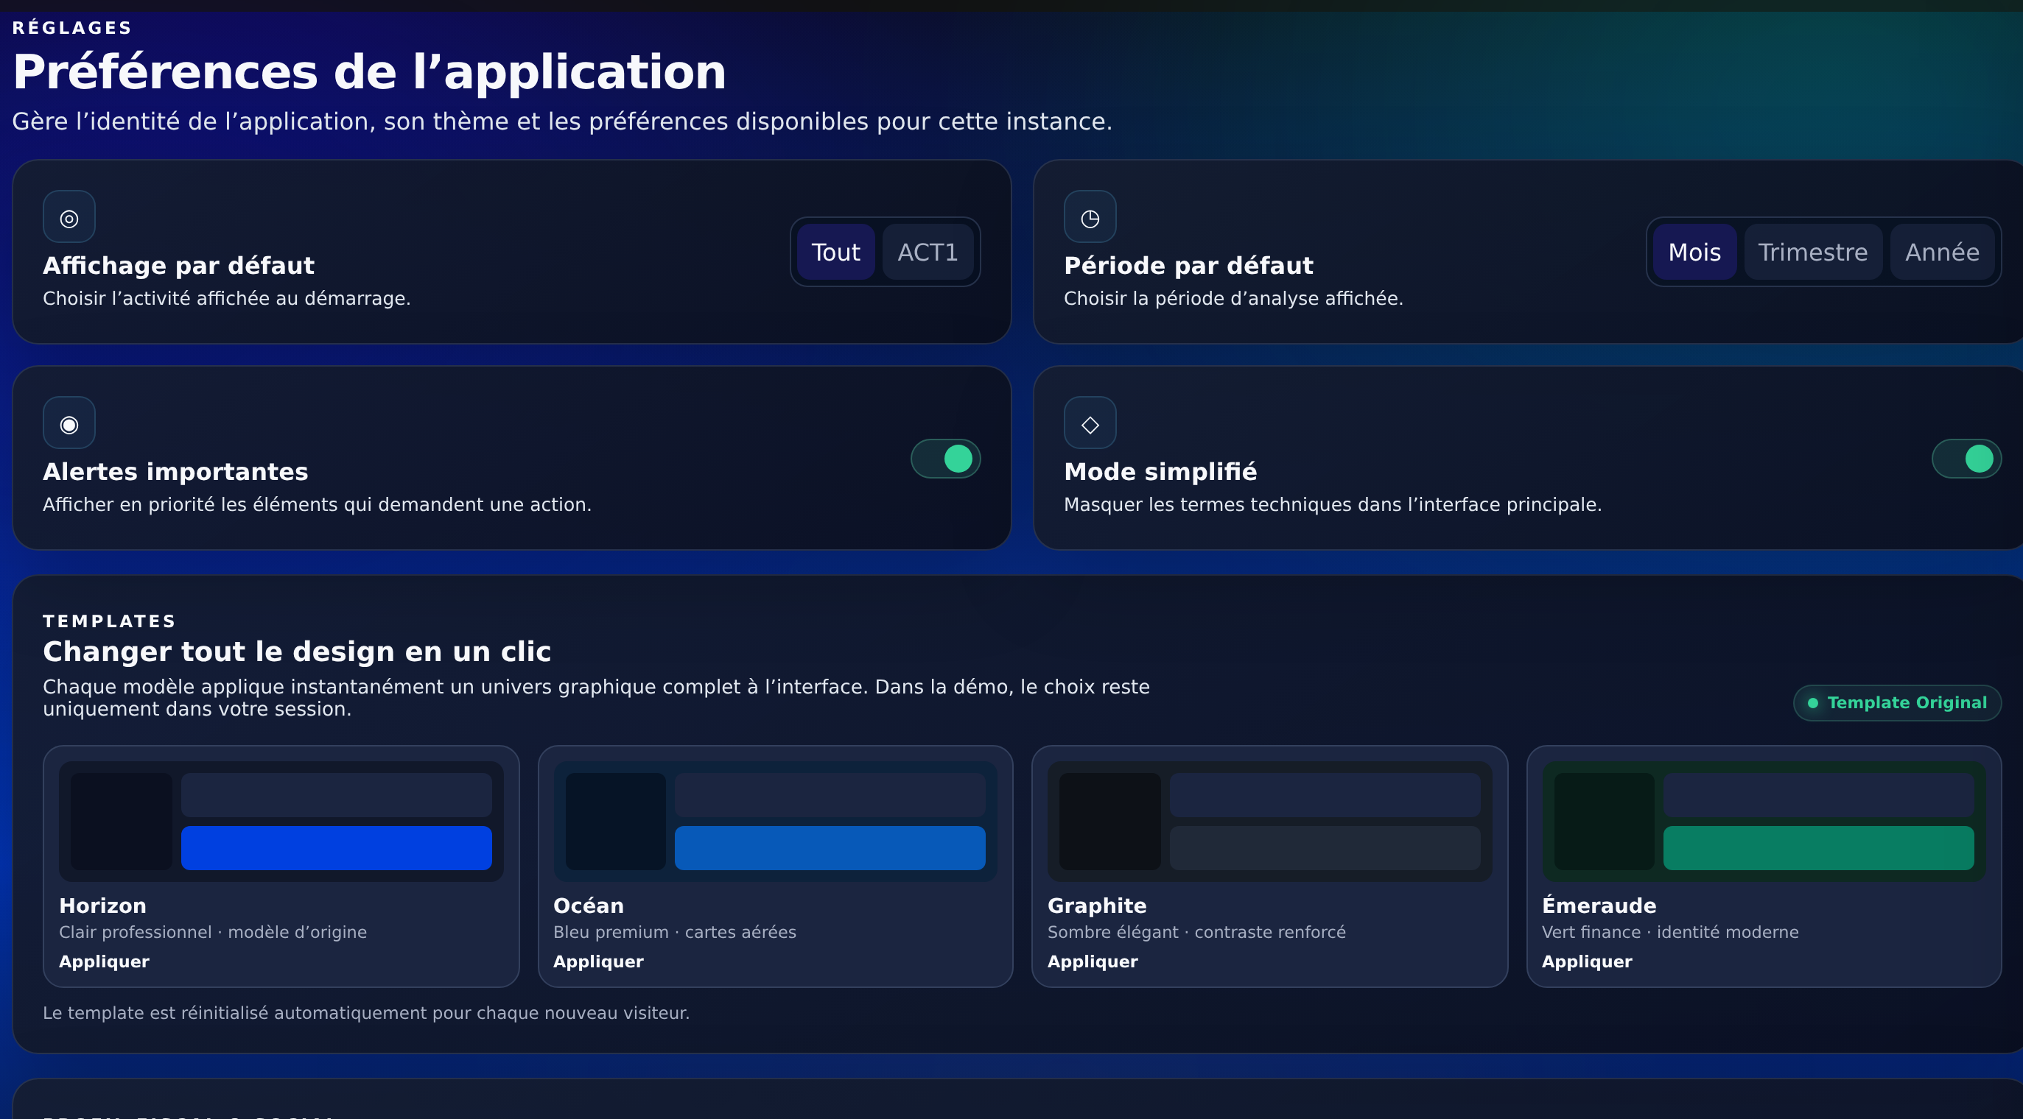2023x1119 pixels.
Task: Select Mois as default period
Action: click(x=1694, y=252)
